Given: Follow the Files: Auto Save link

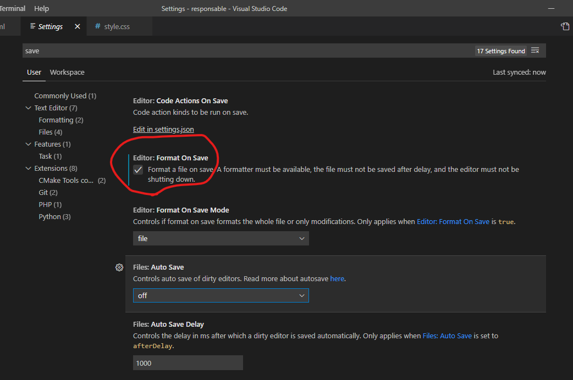Looking at the screenshot, I should tap(447, 336).
